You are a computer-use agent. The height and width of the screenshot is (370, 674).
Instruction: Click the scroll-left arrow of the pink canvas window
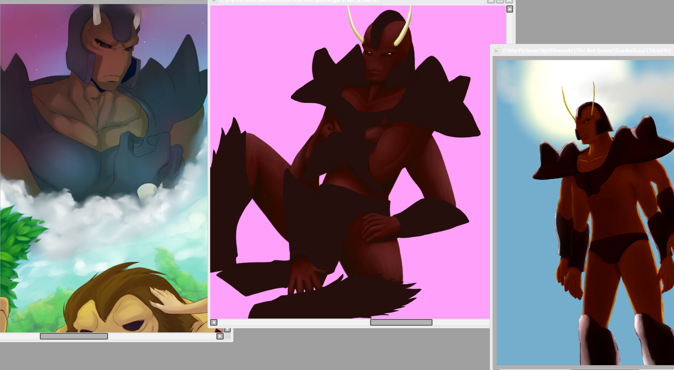point(214,322)
